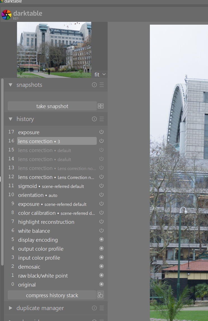This screenshot has width=208, height=321.
Task: Click always-on icon for input color profile
Action: click(x=101, y=257)
